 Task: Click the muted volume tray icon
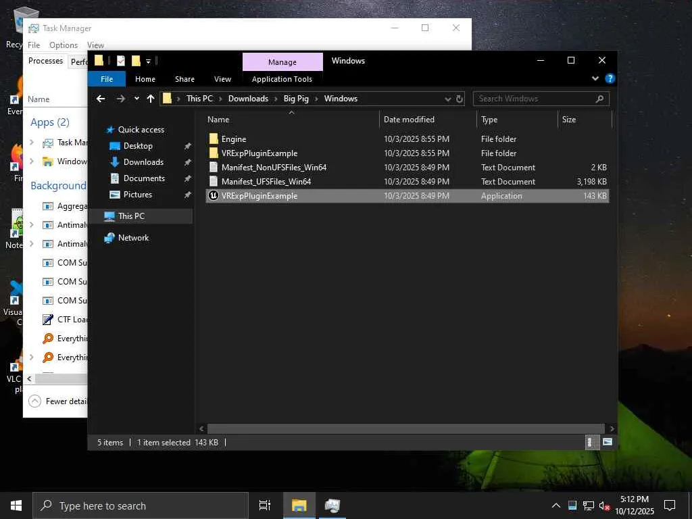(605, 505)
